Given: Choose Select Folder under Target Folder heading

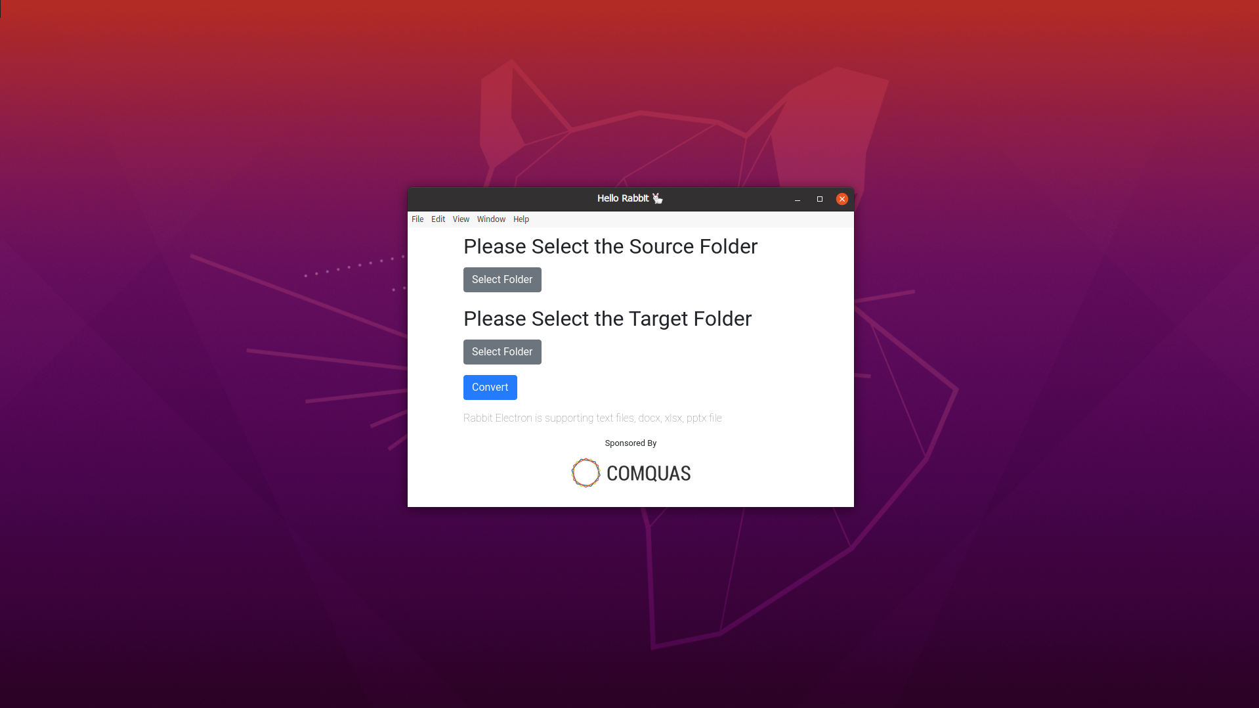Looking at the screenshot, I should coord(502,352).
